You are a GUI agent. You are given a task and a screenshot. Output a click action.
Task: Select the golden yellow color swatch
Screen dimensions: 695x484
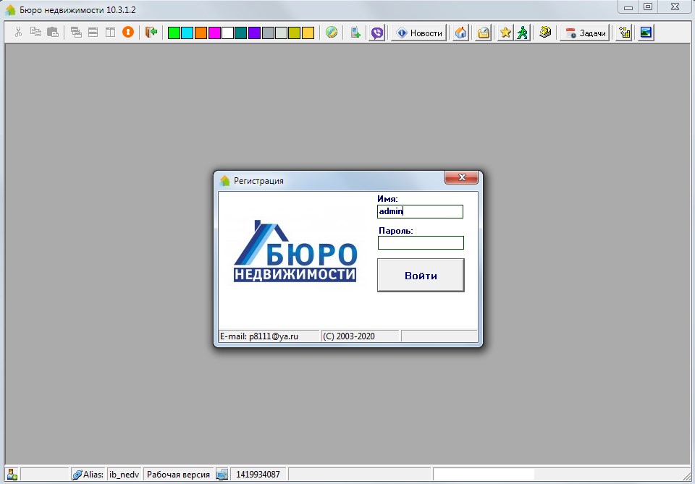pyautogui.click(x=308, y=33)
